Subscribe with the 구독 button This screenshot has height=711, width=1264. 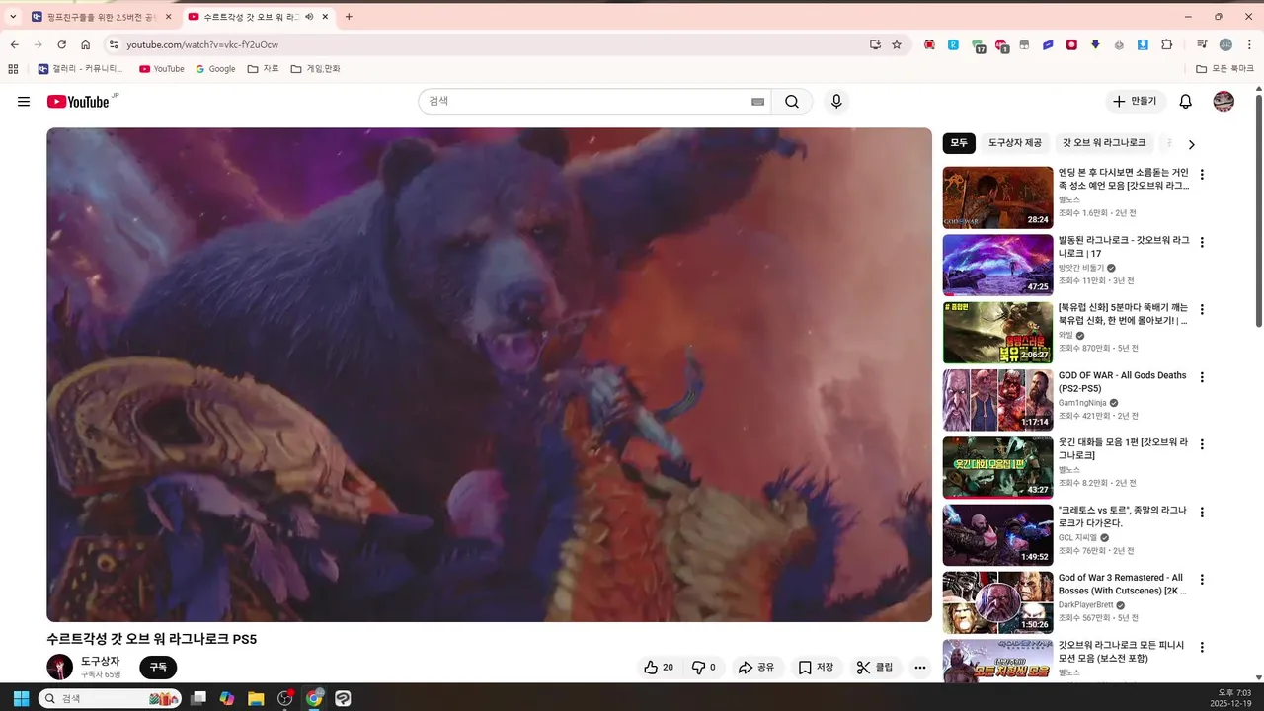point(158,668)
